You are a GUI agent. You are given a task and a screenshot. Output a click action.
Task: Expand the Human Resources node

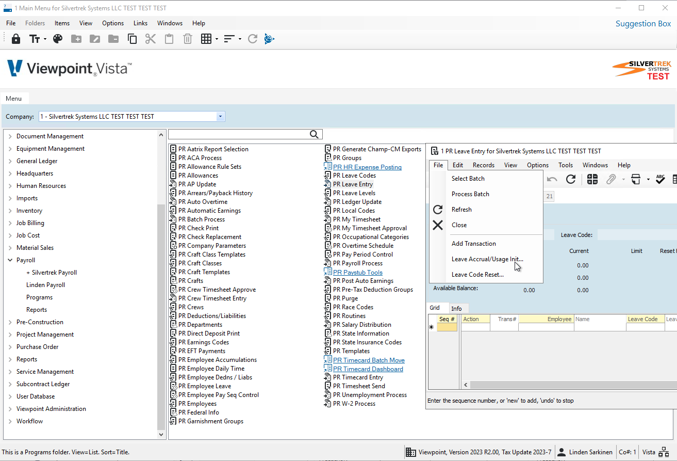(10, 186)
